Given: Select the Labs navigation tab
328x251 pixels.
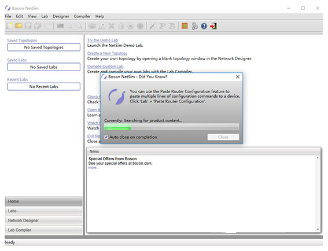Looking at the screenshot, I should 44,211.
